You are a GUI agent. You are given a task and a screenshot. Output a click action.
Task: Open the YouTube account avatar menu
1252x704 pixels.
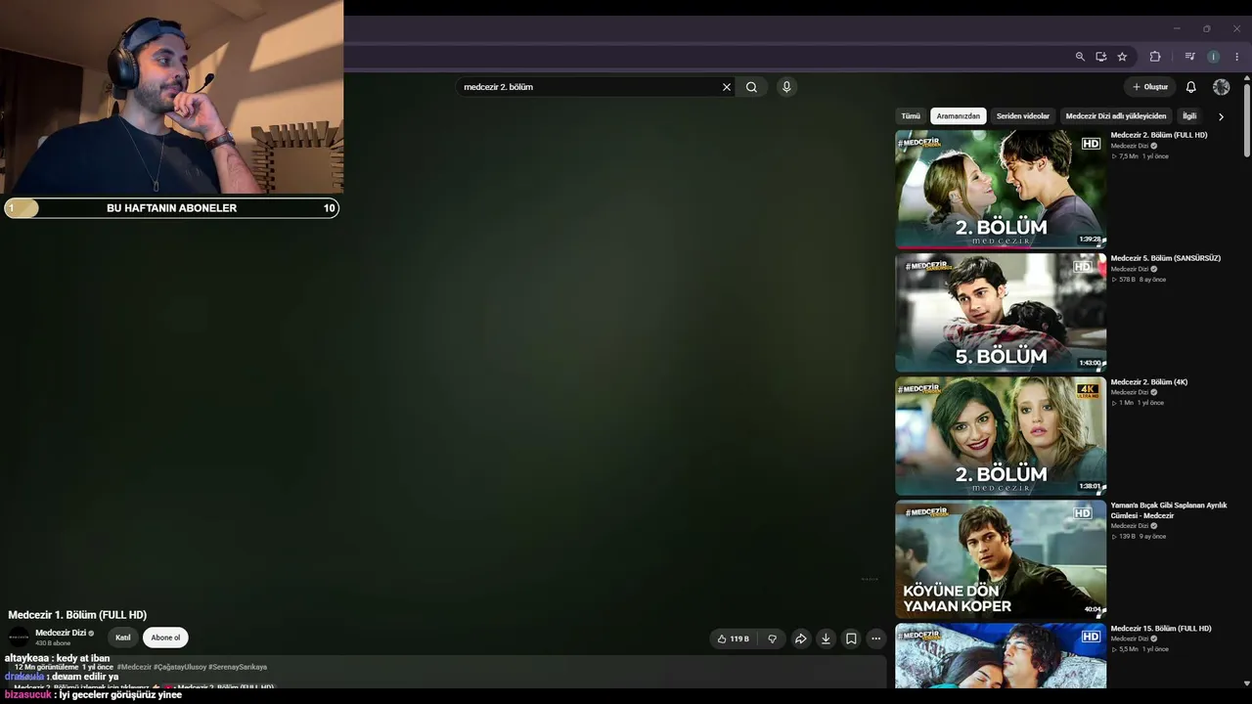click(1222, 87)
